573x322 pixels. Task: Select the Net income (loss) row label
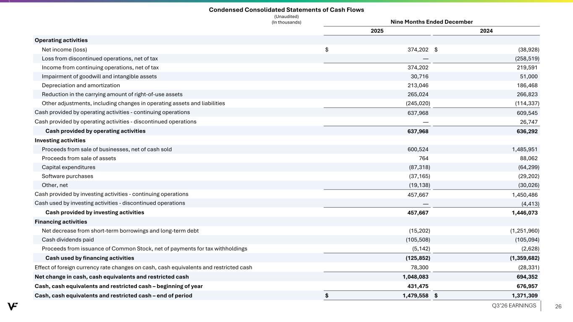[64, 49]
